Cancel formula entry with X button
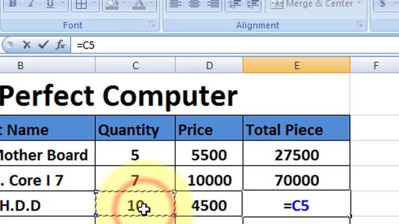 26,45
